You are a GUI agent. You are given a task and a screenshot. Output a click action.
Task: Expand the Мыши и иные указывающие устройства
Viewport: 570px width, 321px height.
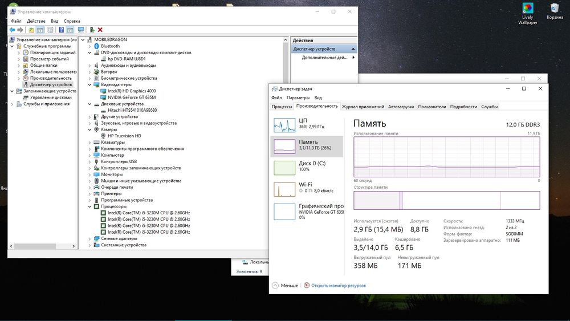tap(90, 181)
